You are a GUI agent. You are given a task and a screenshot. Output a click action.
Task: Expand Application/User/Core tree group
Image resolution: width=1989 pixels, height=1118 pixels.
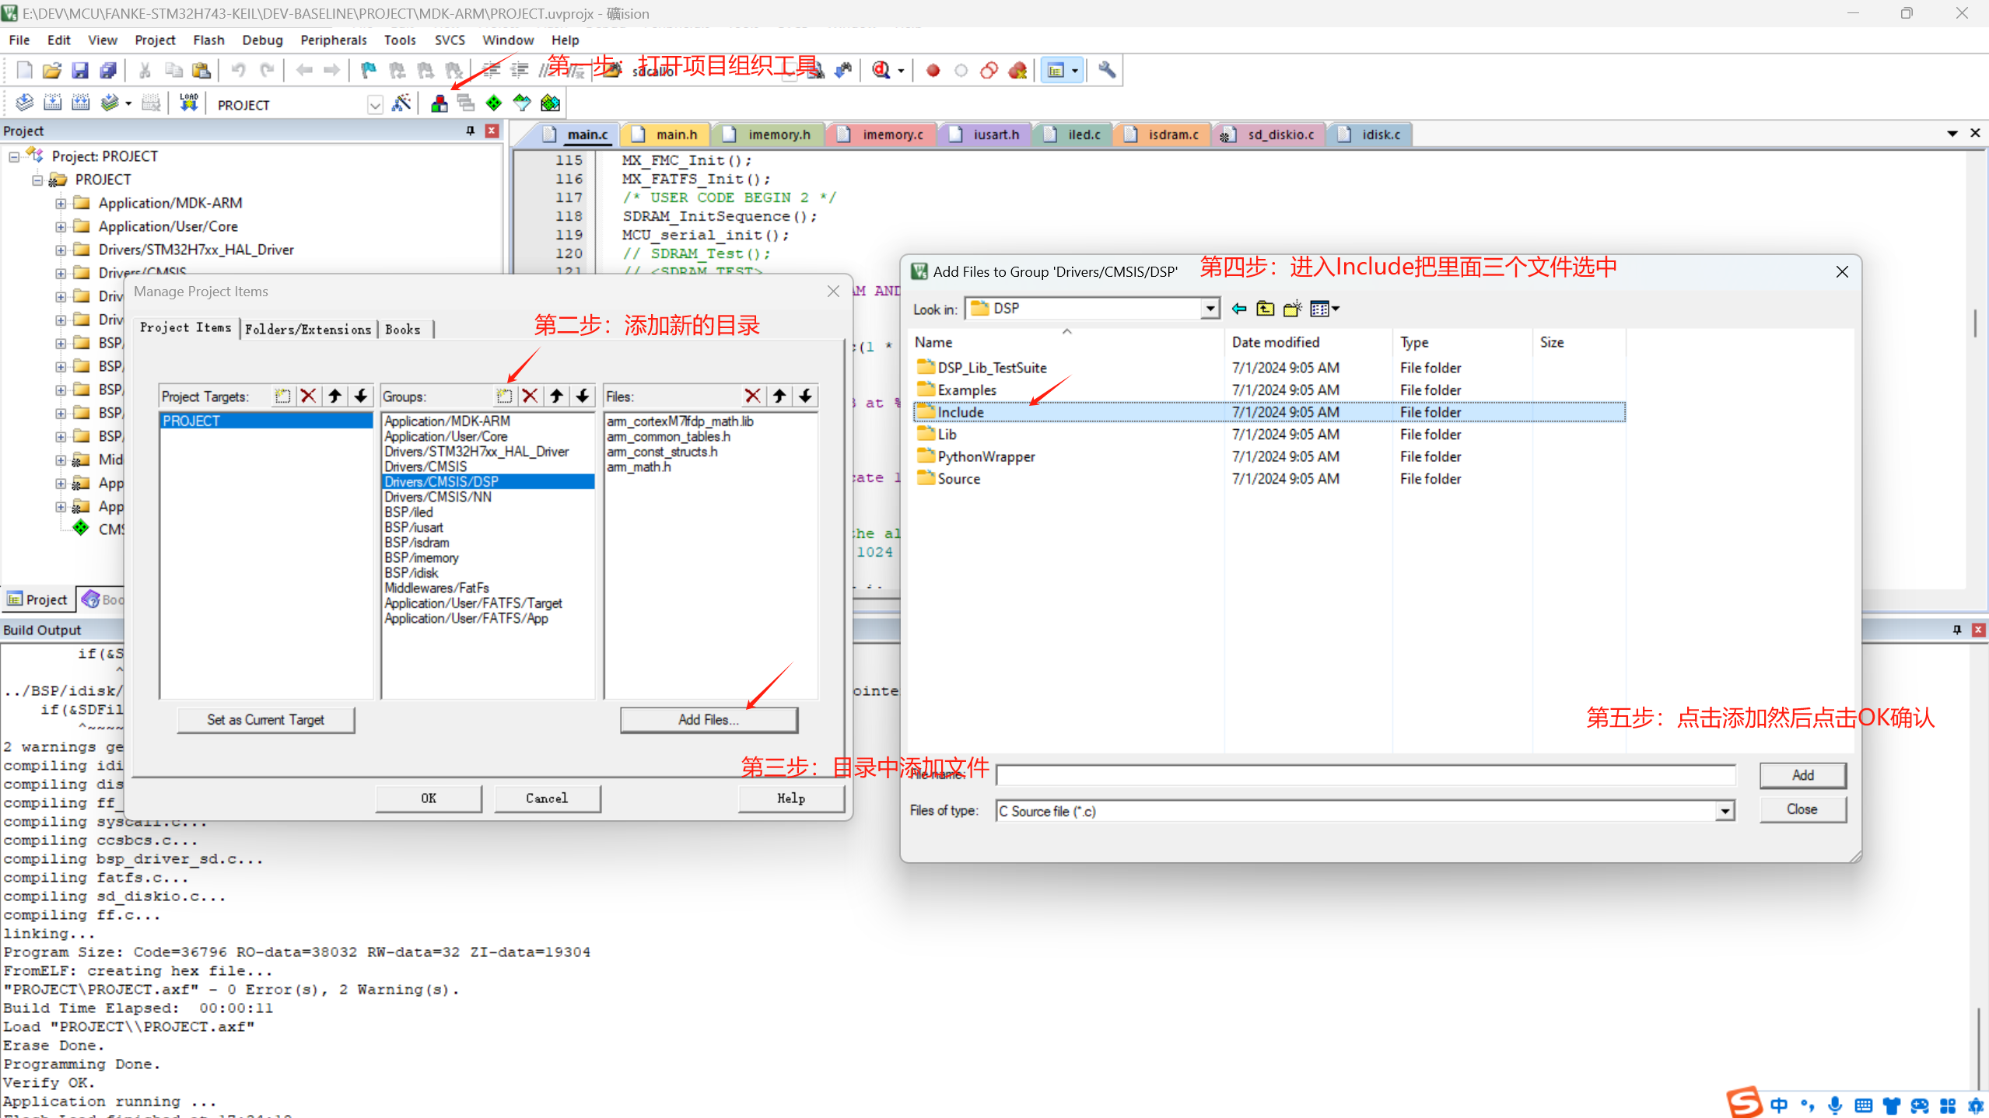(61, 227)
